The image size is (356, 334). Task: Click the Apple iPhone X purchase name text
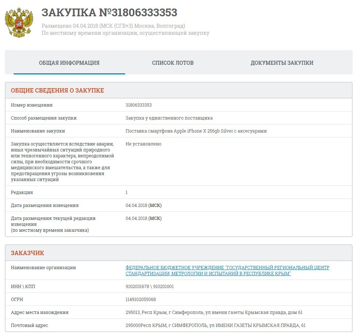(x=196, y=131)
